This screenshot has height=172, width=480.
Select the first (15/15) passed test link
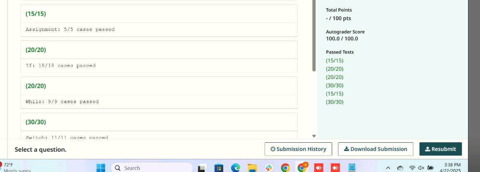[x=335, y=61]
